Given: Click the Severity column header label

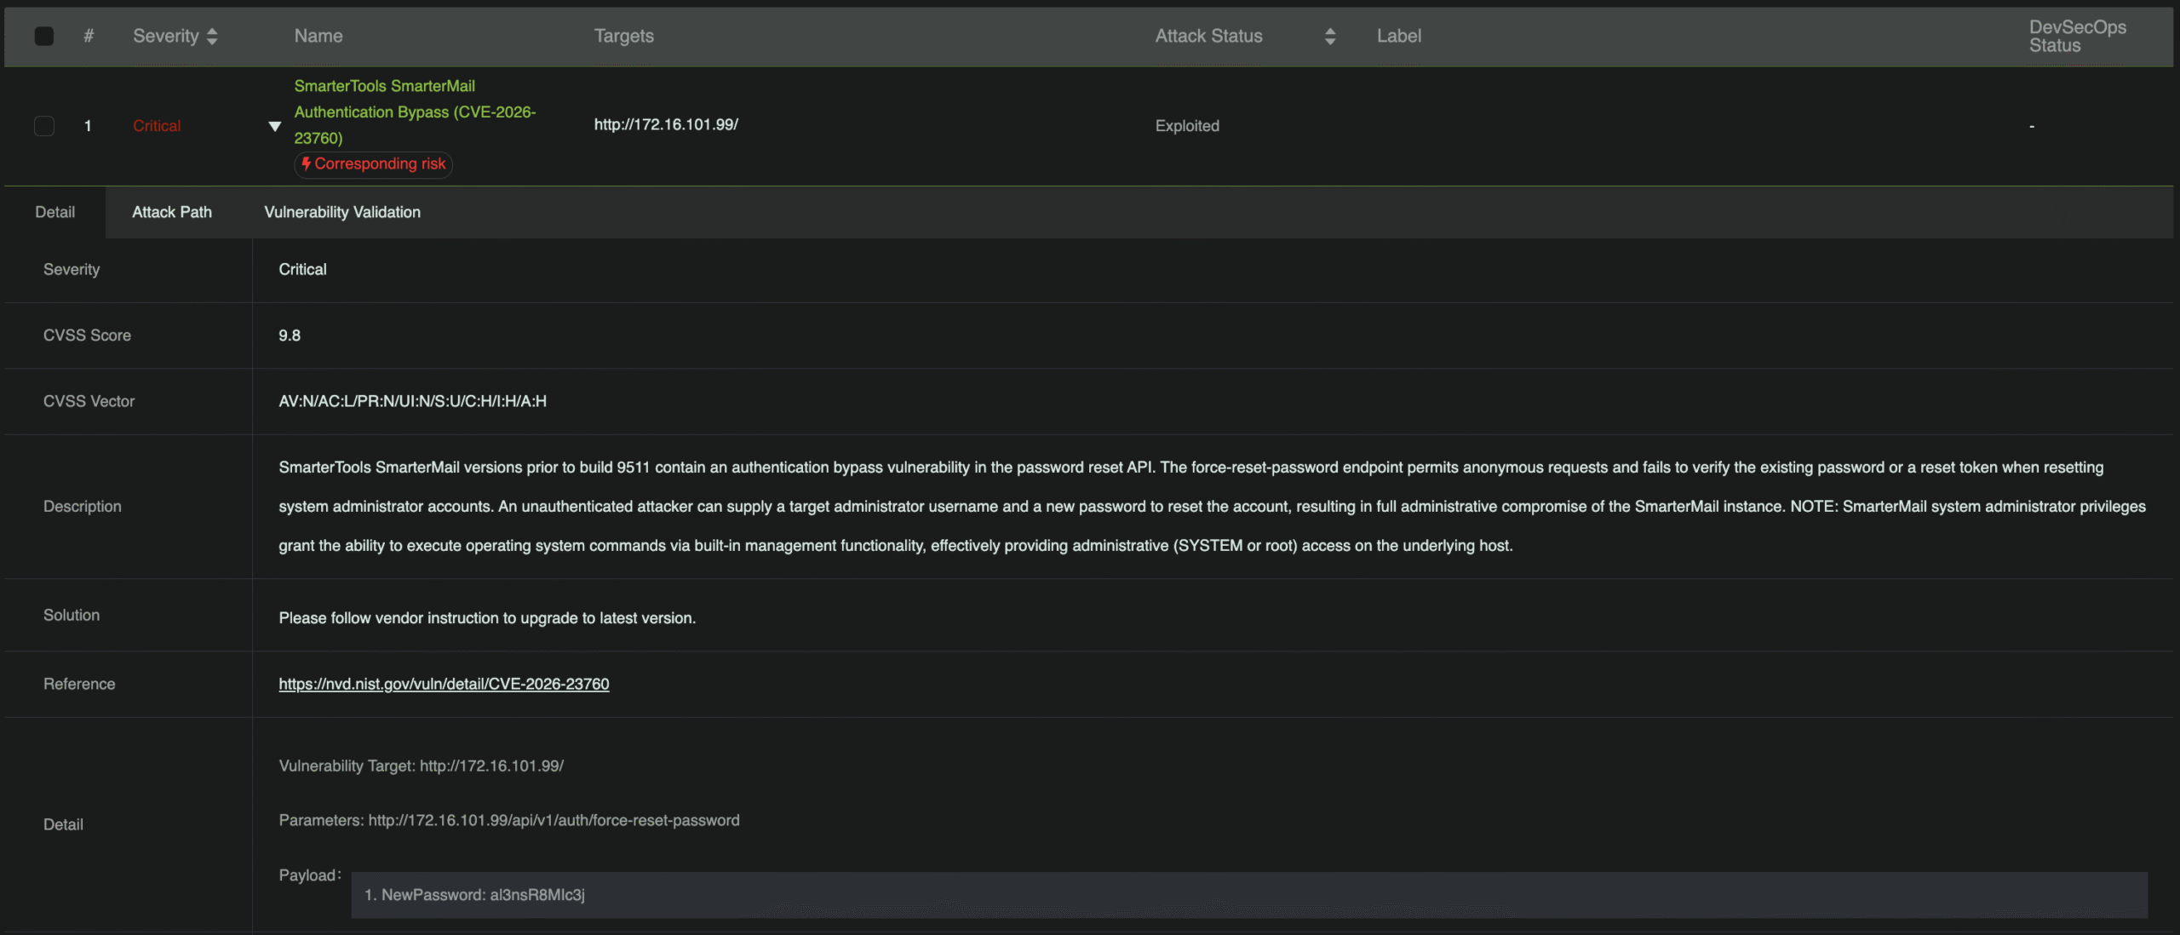Looking at the screenshot, I should tap(165, 36).
